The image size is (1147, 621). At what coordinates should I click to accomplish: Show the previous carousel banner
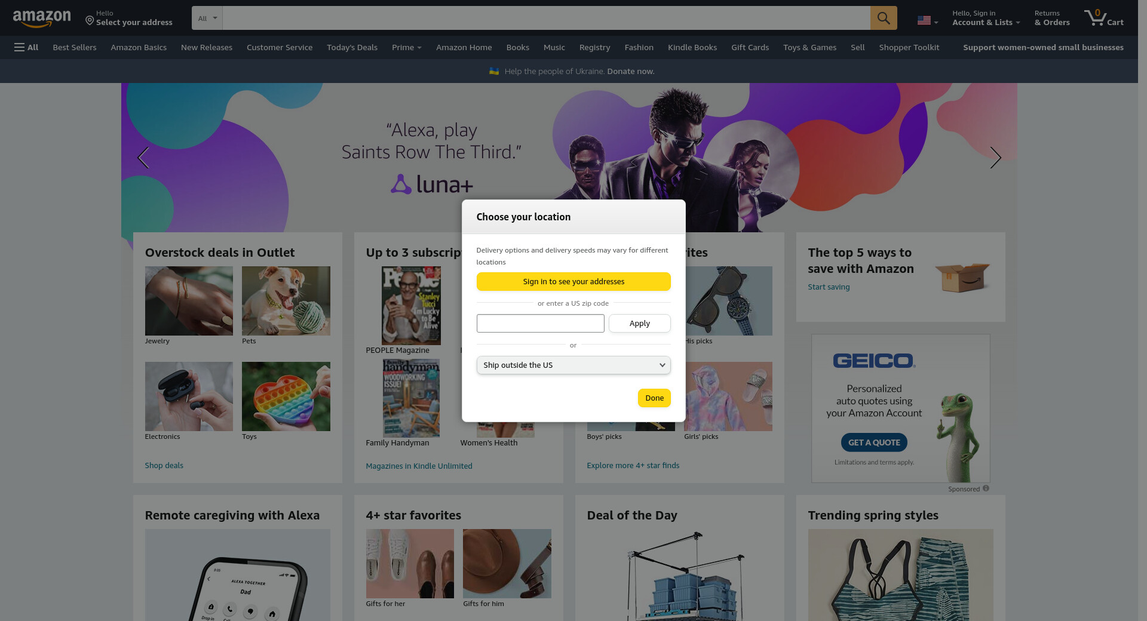click(143, 158)
